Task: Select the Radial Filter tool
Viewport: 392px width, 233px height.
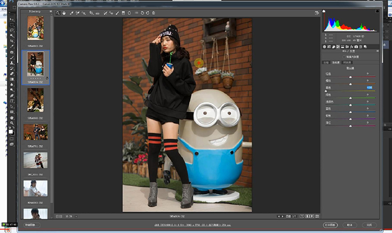Action: [x=129, y=13]
